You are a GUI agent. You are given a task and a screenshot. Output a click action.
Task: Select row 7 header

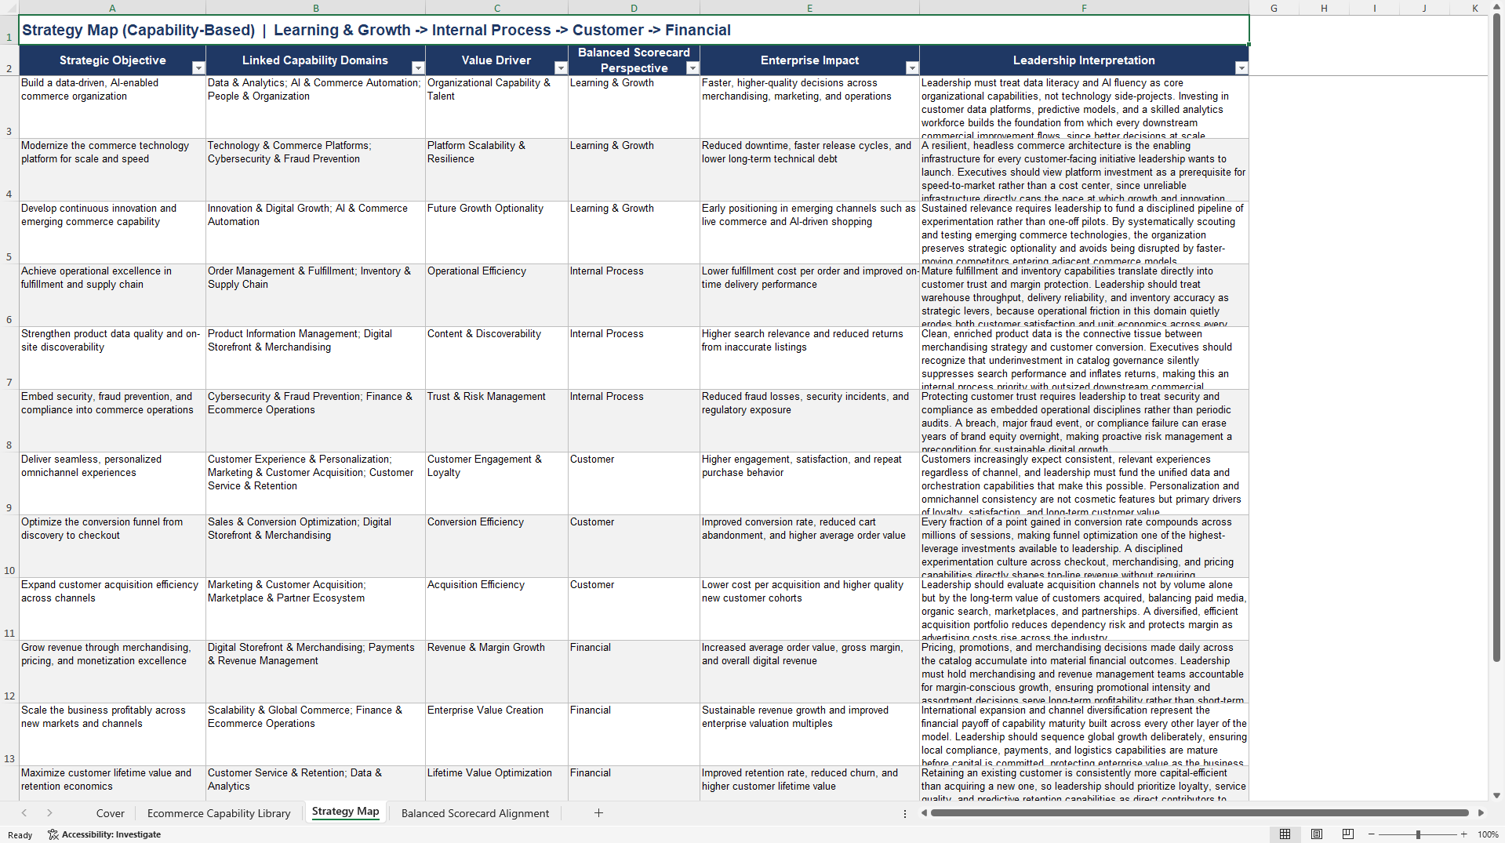pyautogui.click(x=9, y=358)
